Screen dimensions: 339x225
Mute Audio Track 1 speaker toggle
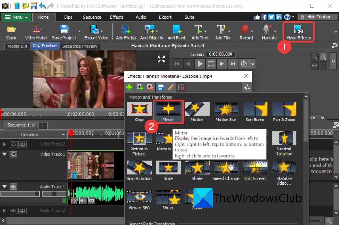coord(14,186)
